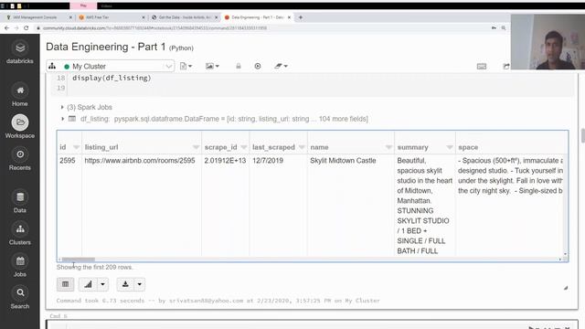Open the clear eraser menu dropdown
This screenshot has width=585, height=329.
[281, 66]
